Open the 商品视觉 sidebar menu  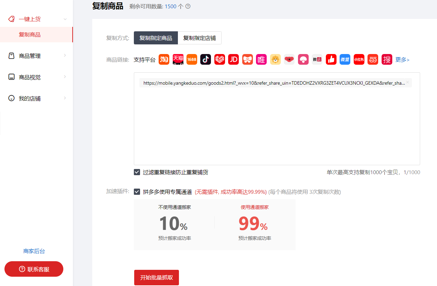[36, 77]
